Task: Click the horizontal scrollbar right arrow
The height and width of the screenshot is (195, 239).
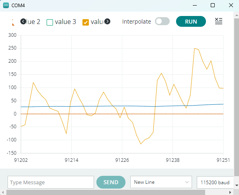Action: coord(230,192)
